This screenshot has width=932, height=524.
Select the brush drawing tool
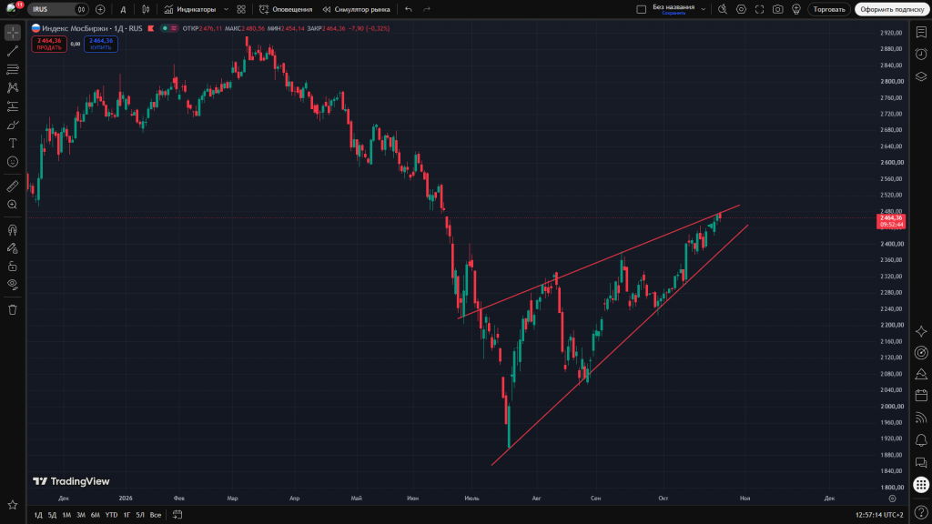(13, 125)
